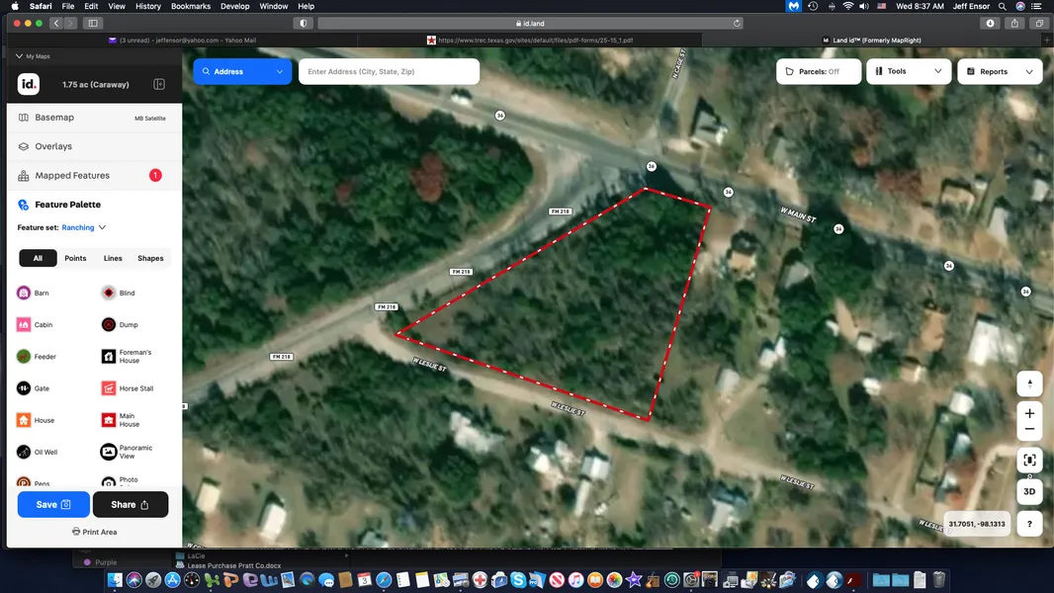This screenshot has width=1054, height=593.
Task: Switch map to 3D view
Action: coord(1029,491)
